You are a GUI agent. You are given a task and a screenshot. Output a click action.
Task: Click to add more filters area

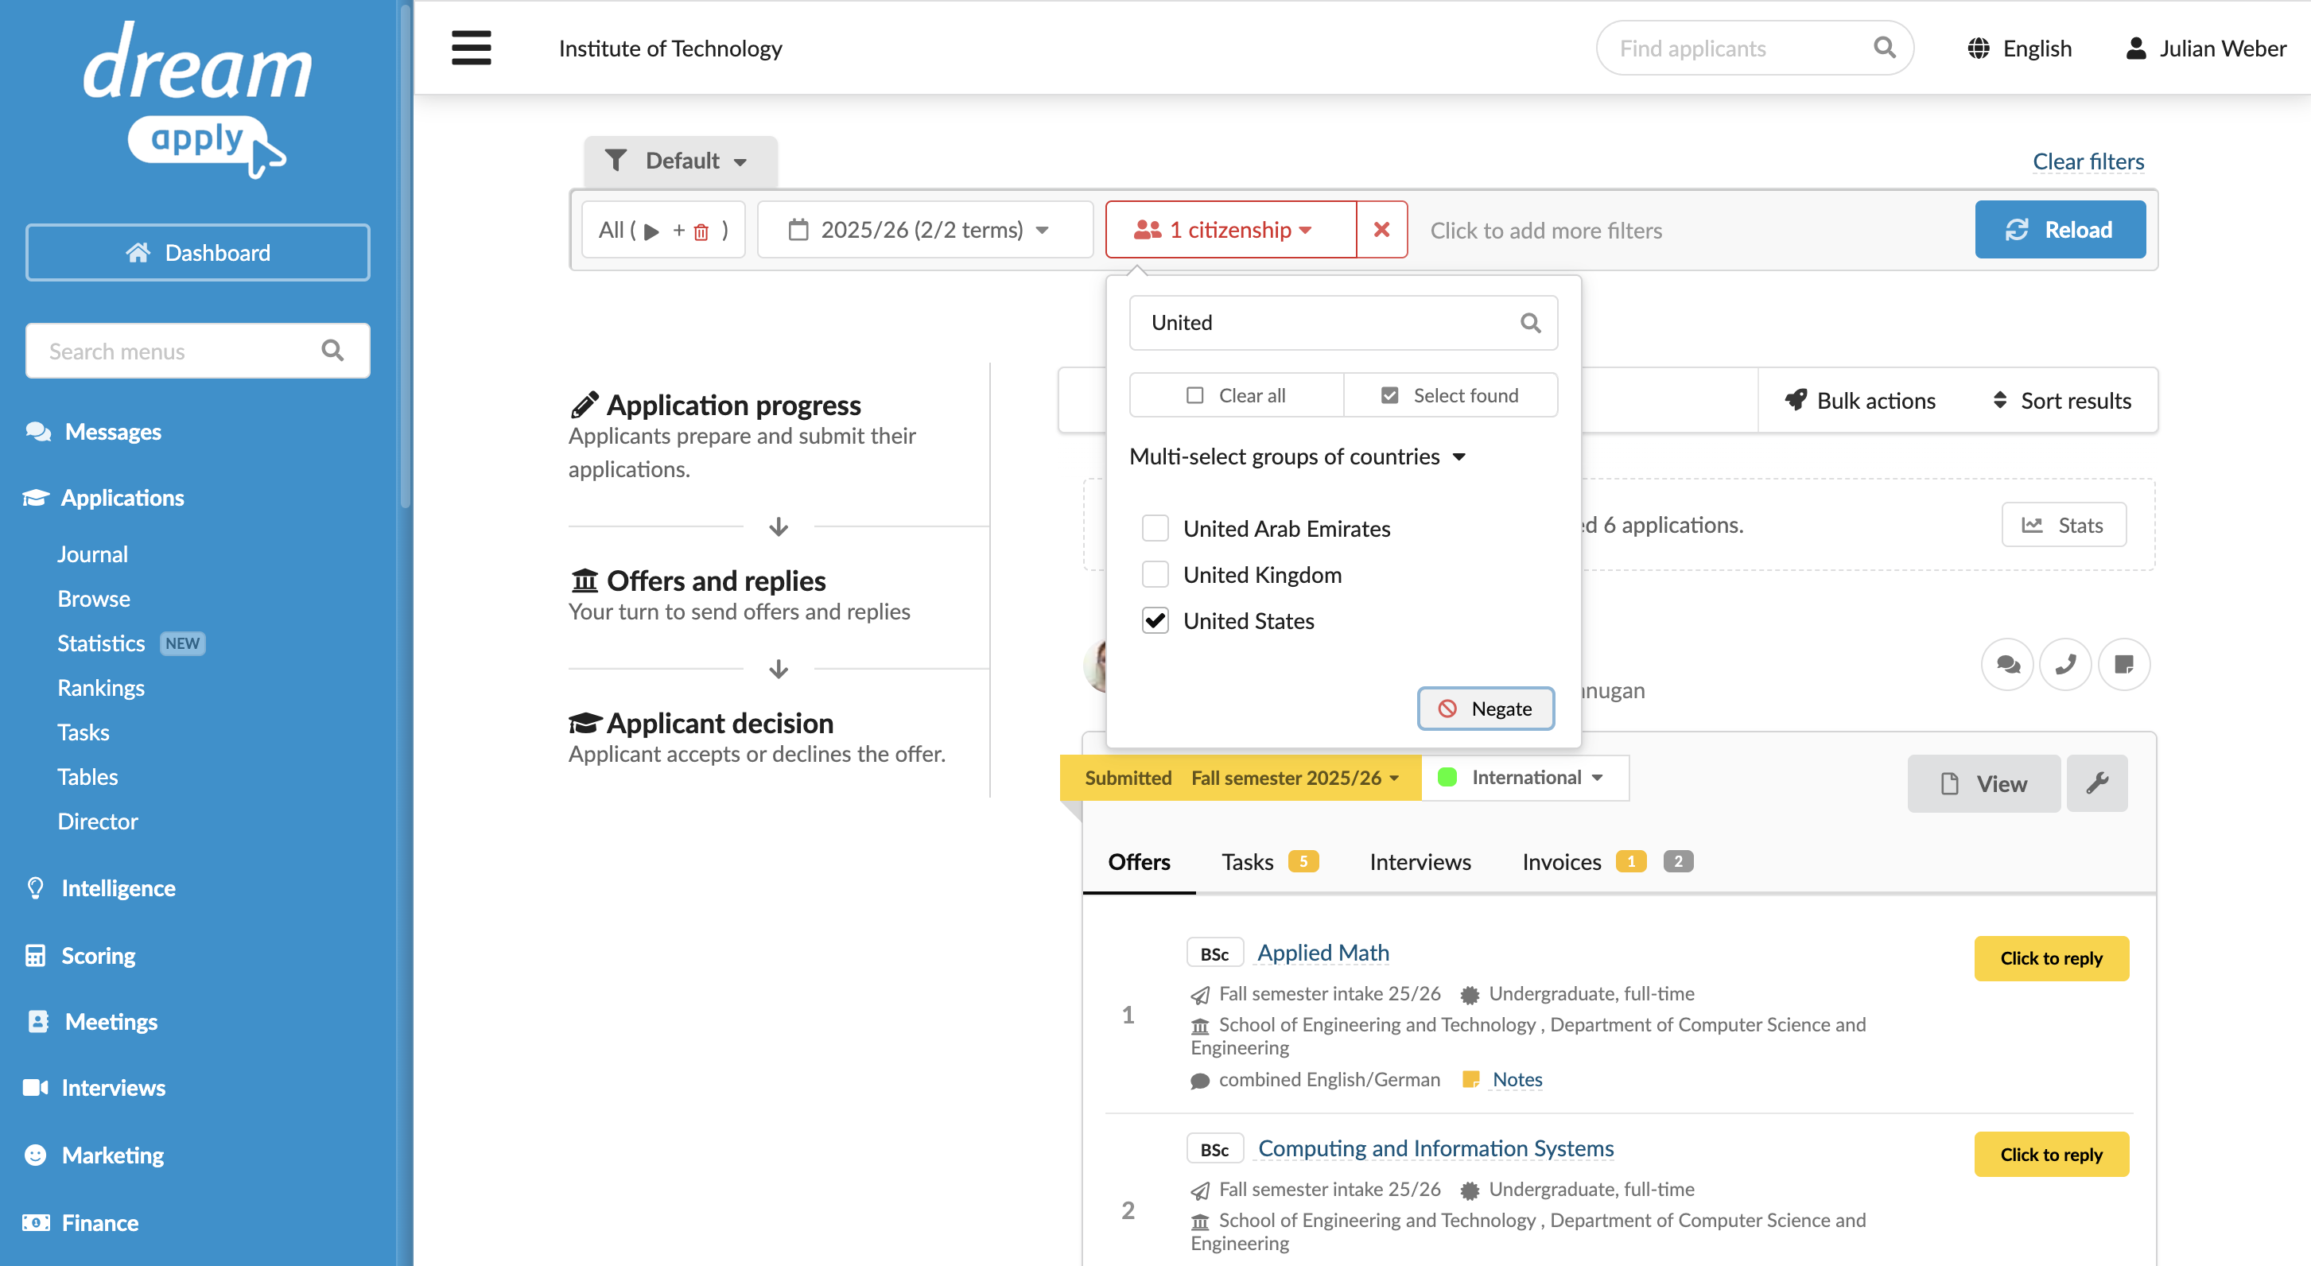(x=1547, y=231)
